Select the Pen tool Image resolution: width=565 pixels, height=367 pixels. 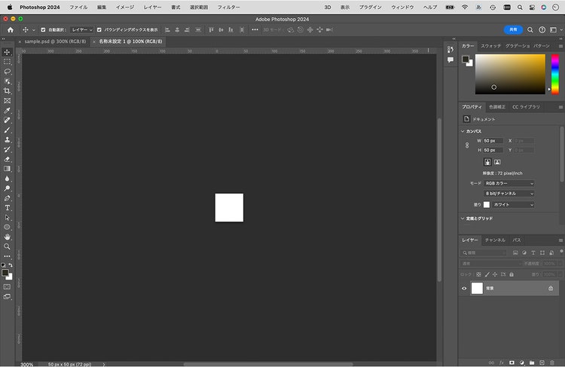tap(7, 198)
